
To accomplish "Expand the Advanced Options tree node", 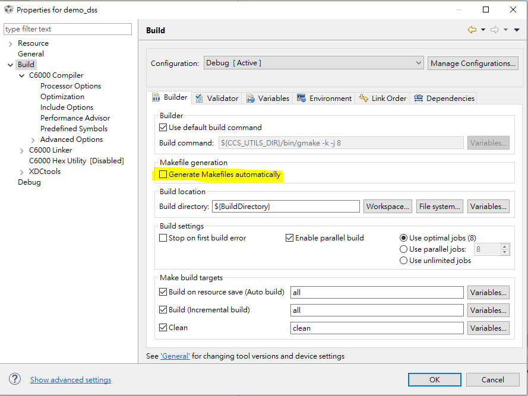I will (33, 140).
